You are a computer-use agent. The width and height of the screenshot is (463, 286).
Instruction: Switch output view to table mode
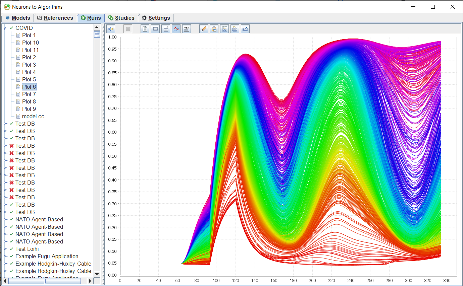tap(155, 29)
